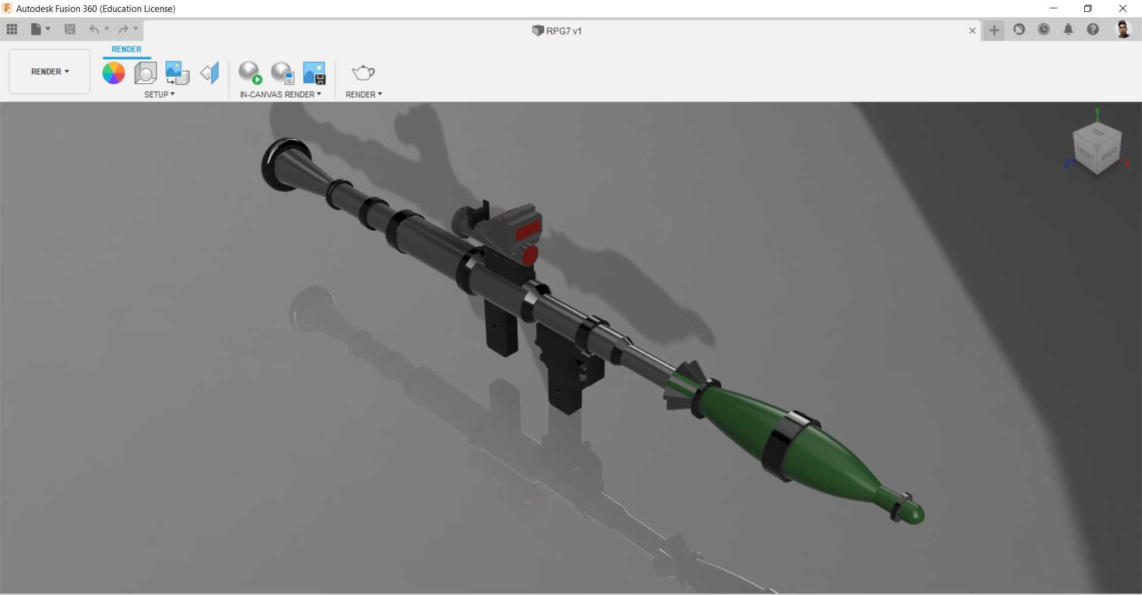Click the Capture Image icon
1142x595 pixels.
pos(315,73)
